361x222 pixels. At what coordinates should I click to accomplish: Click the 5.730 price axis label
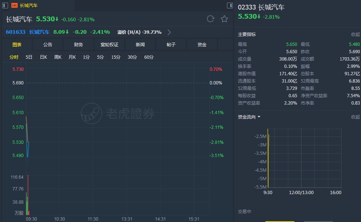click(x=18, y=69)
